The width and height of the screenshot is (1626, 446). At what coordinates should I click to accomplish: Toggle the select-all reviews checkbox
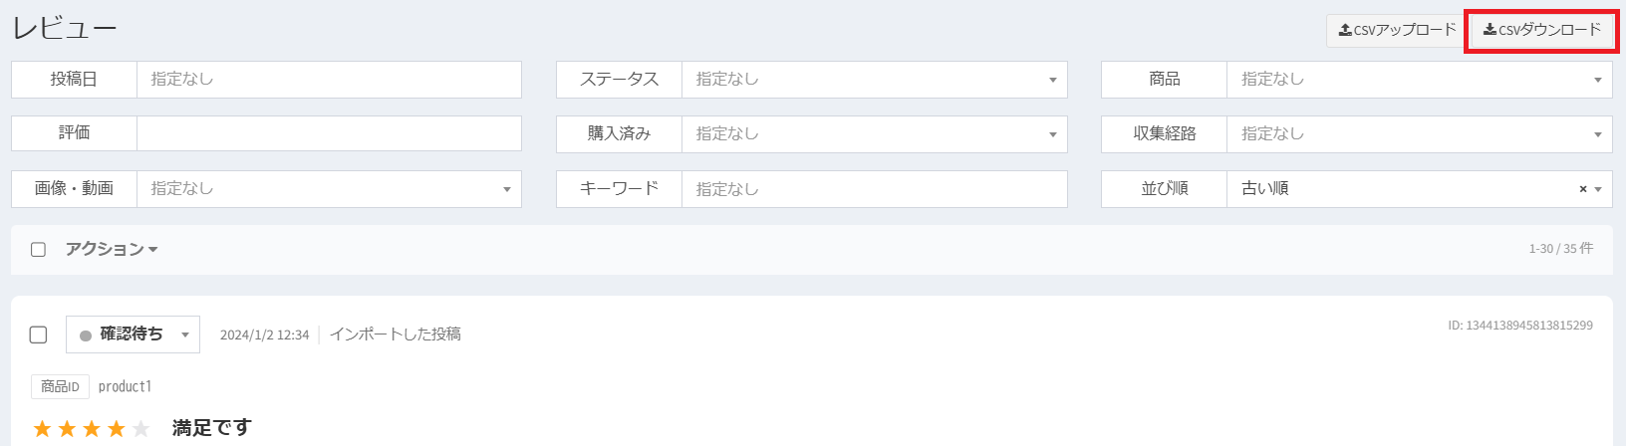(38, 250)
